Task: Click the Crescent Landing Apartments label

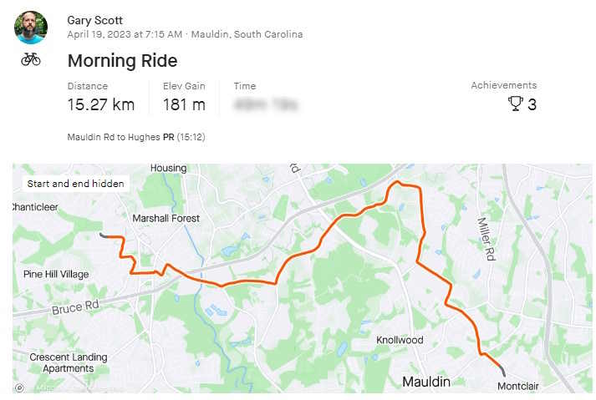Action: 69,362
